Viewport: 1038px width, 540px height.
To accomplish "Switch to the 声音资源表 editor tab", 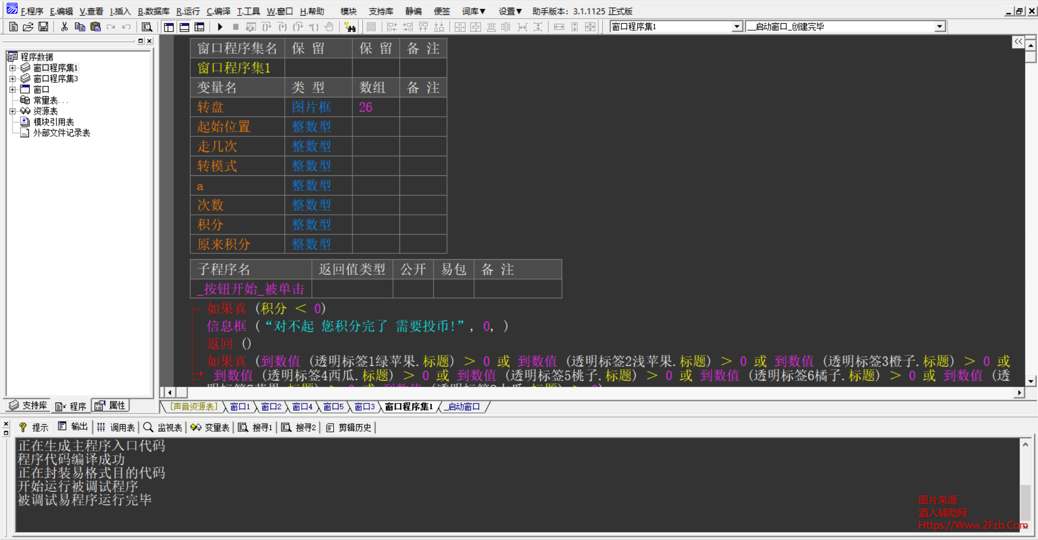I will pos(194,407).
